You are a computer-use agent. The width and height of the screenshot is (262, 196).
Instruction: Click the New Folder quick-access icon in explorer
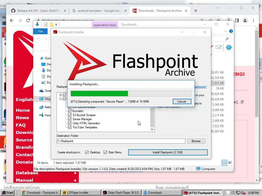pyautogui.click(x=51, y=24)
